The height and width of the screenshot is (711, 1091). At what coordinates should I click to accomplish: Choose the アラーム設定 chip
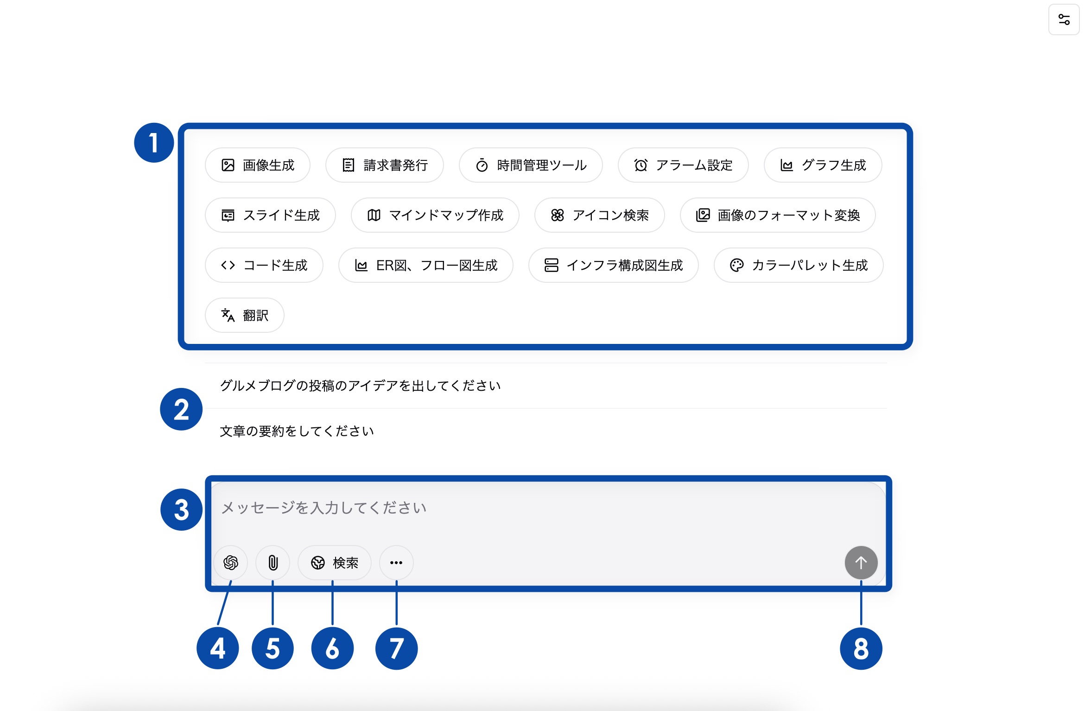tap(683, 165)
